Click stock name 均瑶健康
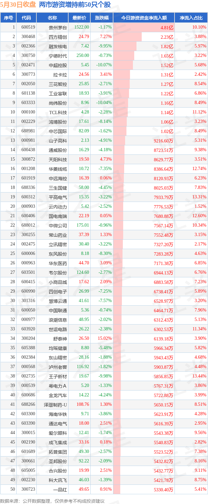 [x=58, y=348]
